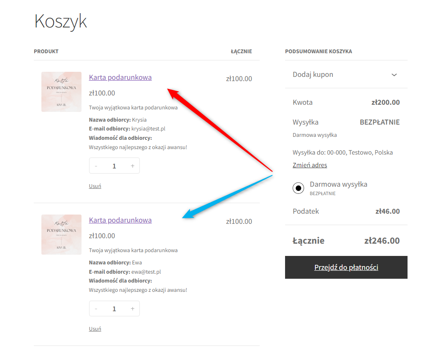This screenshot has width=424, height=348.
Task: Open the Dodaj kupon section label
Action: click(x=313, y=74)
